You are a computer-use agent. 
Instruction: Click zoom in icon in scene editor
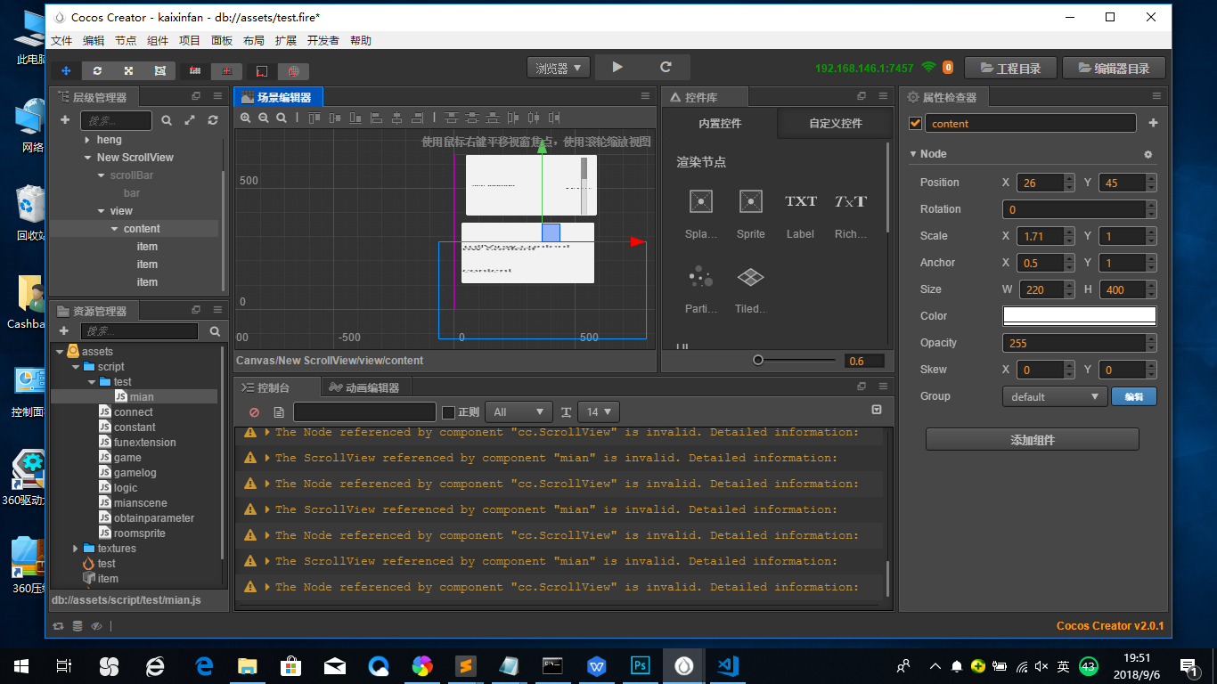tap(246, 118)
